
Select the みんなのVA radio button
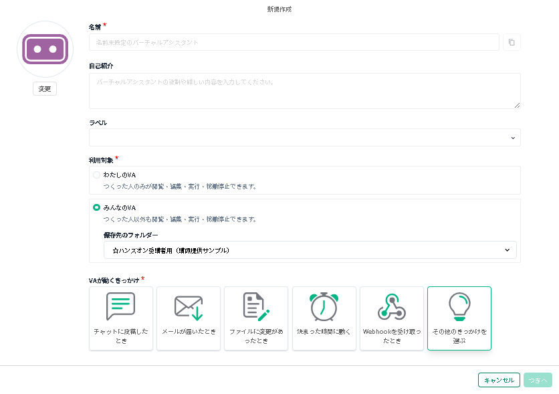coord(96,207)
